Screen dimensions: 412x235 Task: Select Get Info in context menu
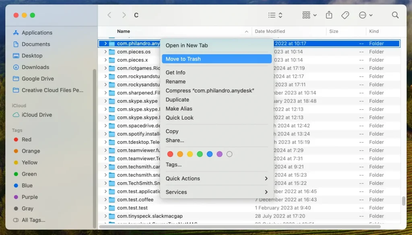click(x=175, y=72)
